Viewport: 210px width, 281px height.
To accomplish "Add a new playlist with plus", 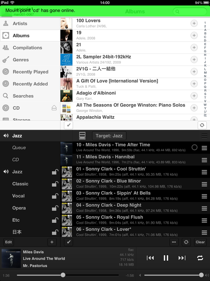I will 52,242.
